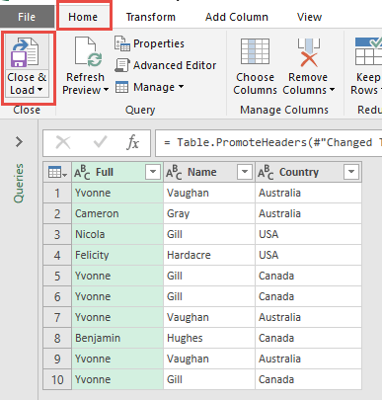Open the Name column filter dropdown

click(x=245, y=172)
